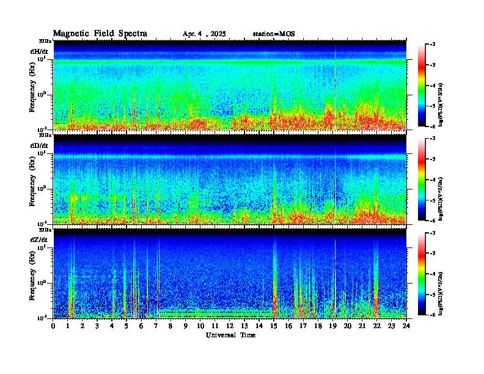Click hour "18" on the Universal Time axis
Viewport: 484px width, 374px height.
pos(318,326)
